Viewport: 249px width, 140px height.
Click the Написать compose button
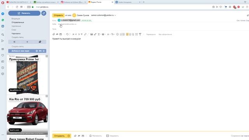tap(24, 13)
